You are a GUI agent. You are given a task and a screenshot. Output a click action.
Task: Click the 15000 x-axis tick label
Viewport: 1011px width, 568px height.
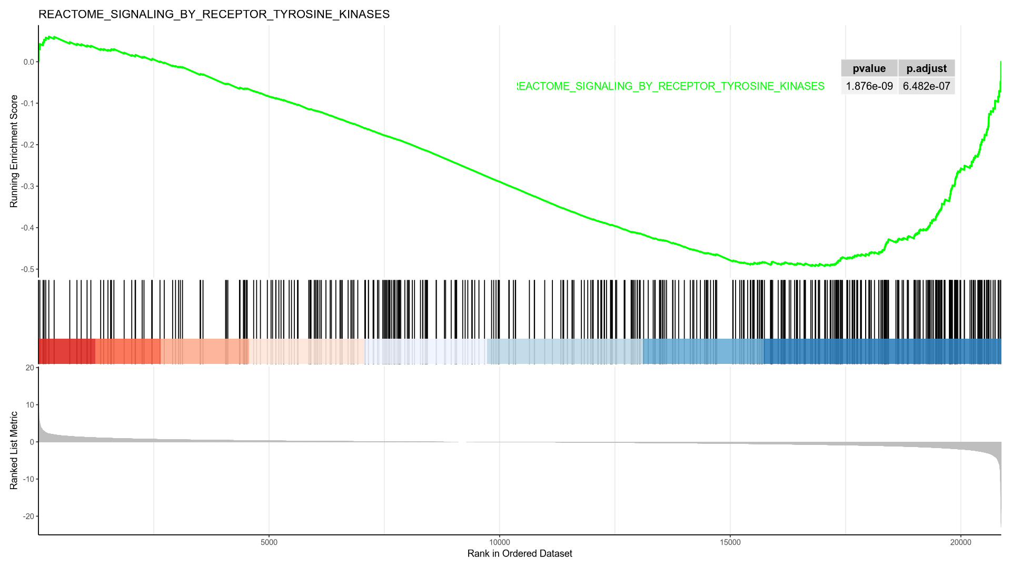[730, 542]
